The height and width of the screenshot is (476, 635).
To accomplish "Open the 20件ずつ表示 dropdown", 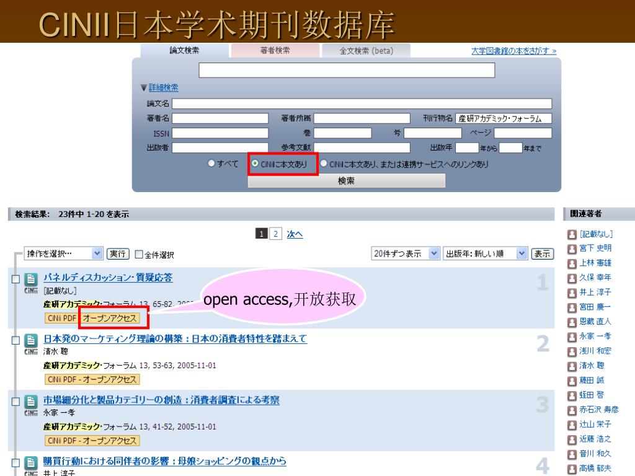I will [406, 253].
